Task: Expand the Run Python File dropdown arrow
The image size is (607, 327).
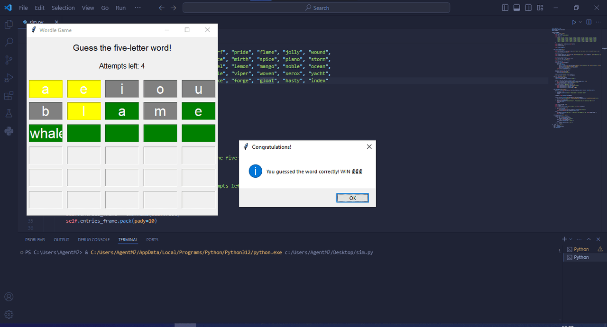Action: [x=580, y=22]
